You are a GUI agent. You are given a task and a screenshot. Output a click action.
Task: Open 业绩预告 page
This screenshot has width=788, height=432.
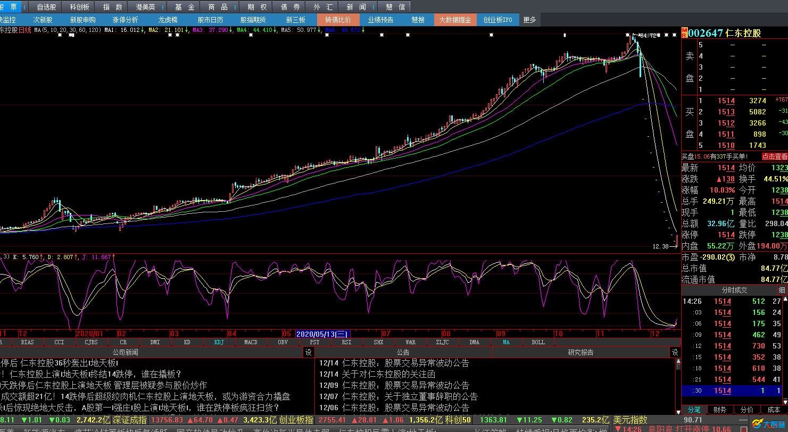click(381, 20)
